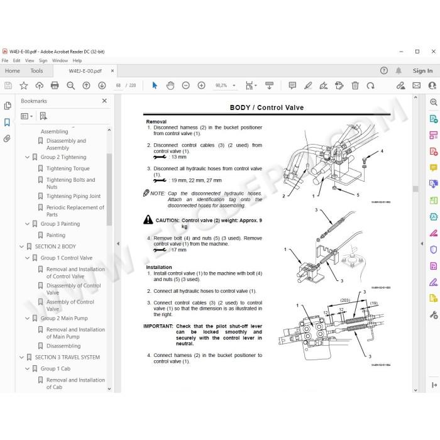Zoom out with the minus icon
Screen dimensions: 440x440
pos(185,85)
